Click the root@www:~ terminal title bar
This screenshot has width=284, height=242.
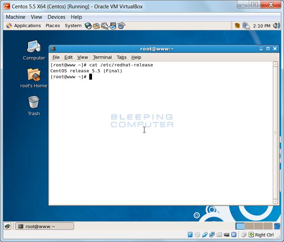click(x=157, y=49)
